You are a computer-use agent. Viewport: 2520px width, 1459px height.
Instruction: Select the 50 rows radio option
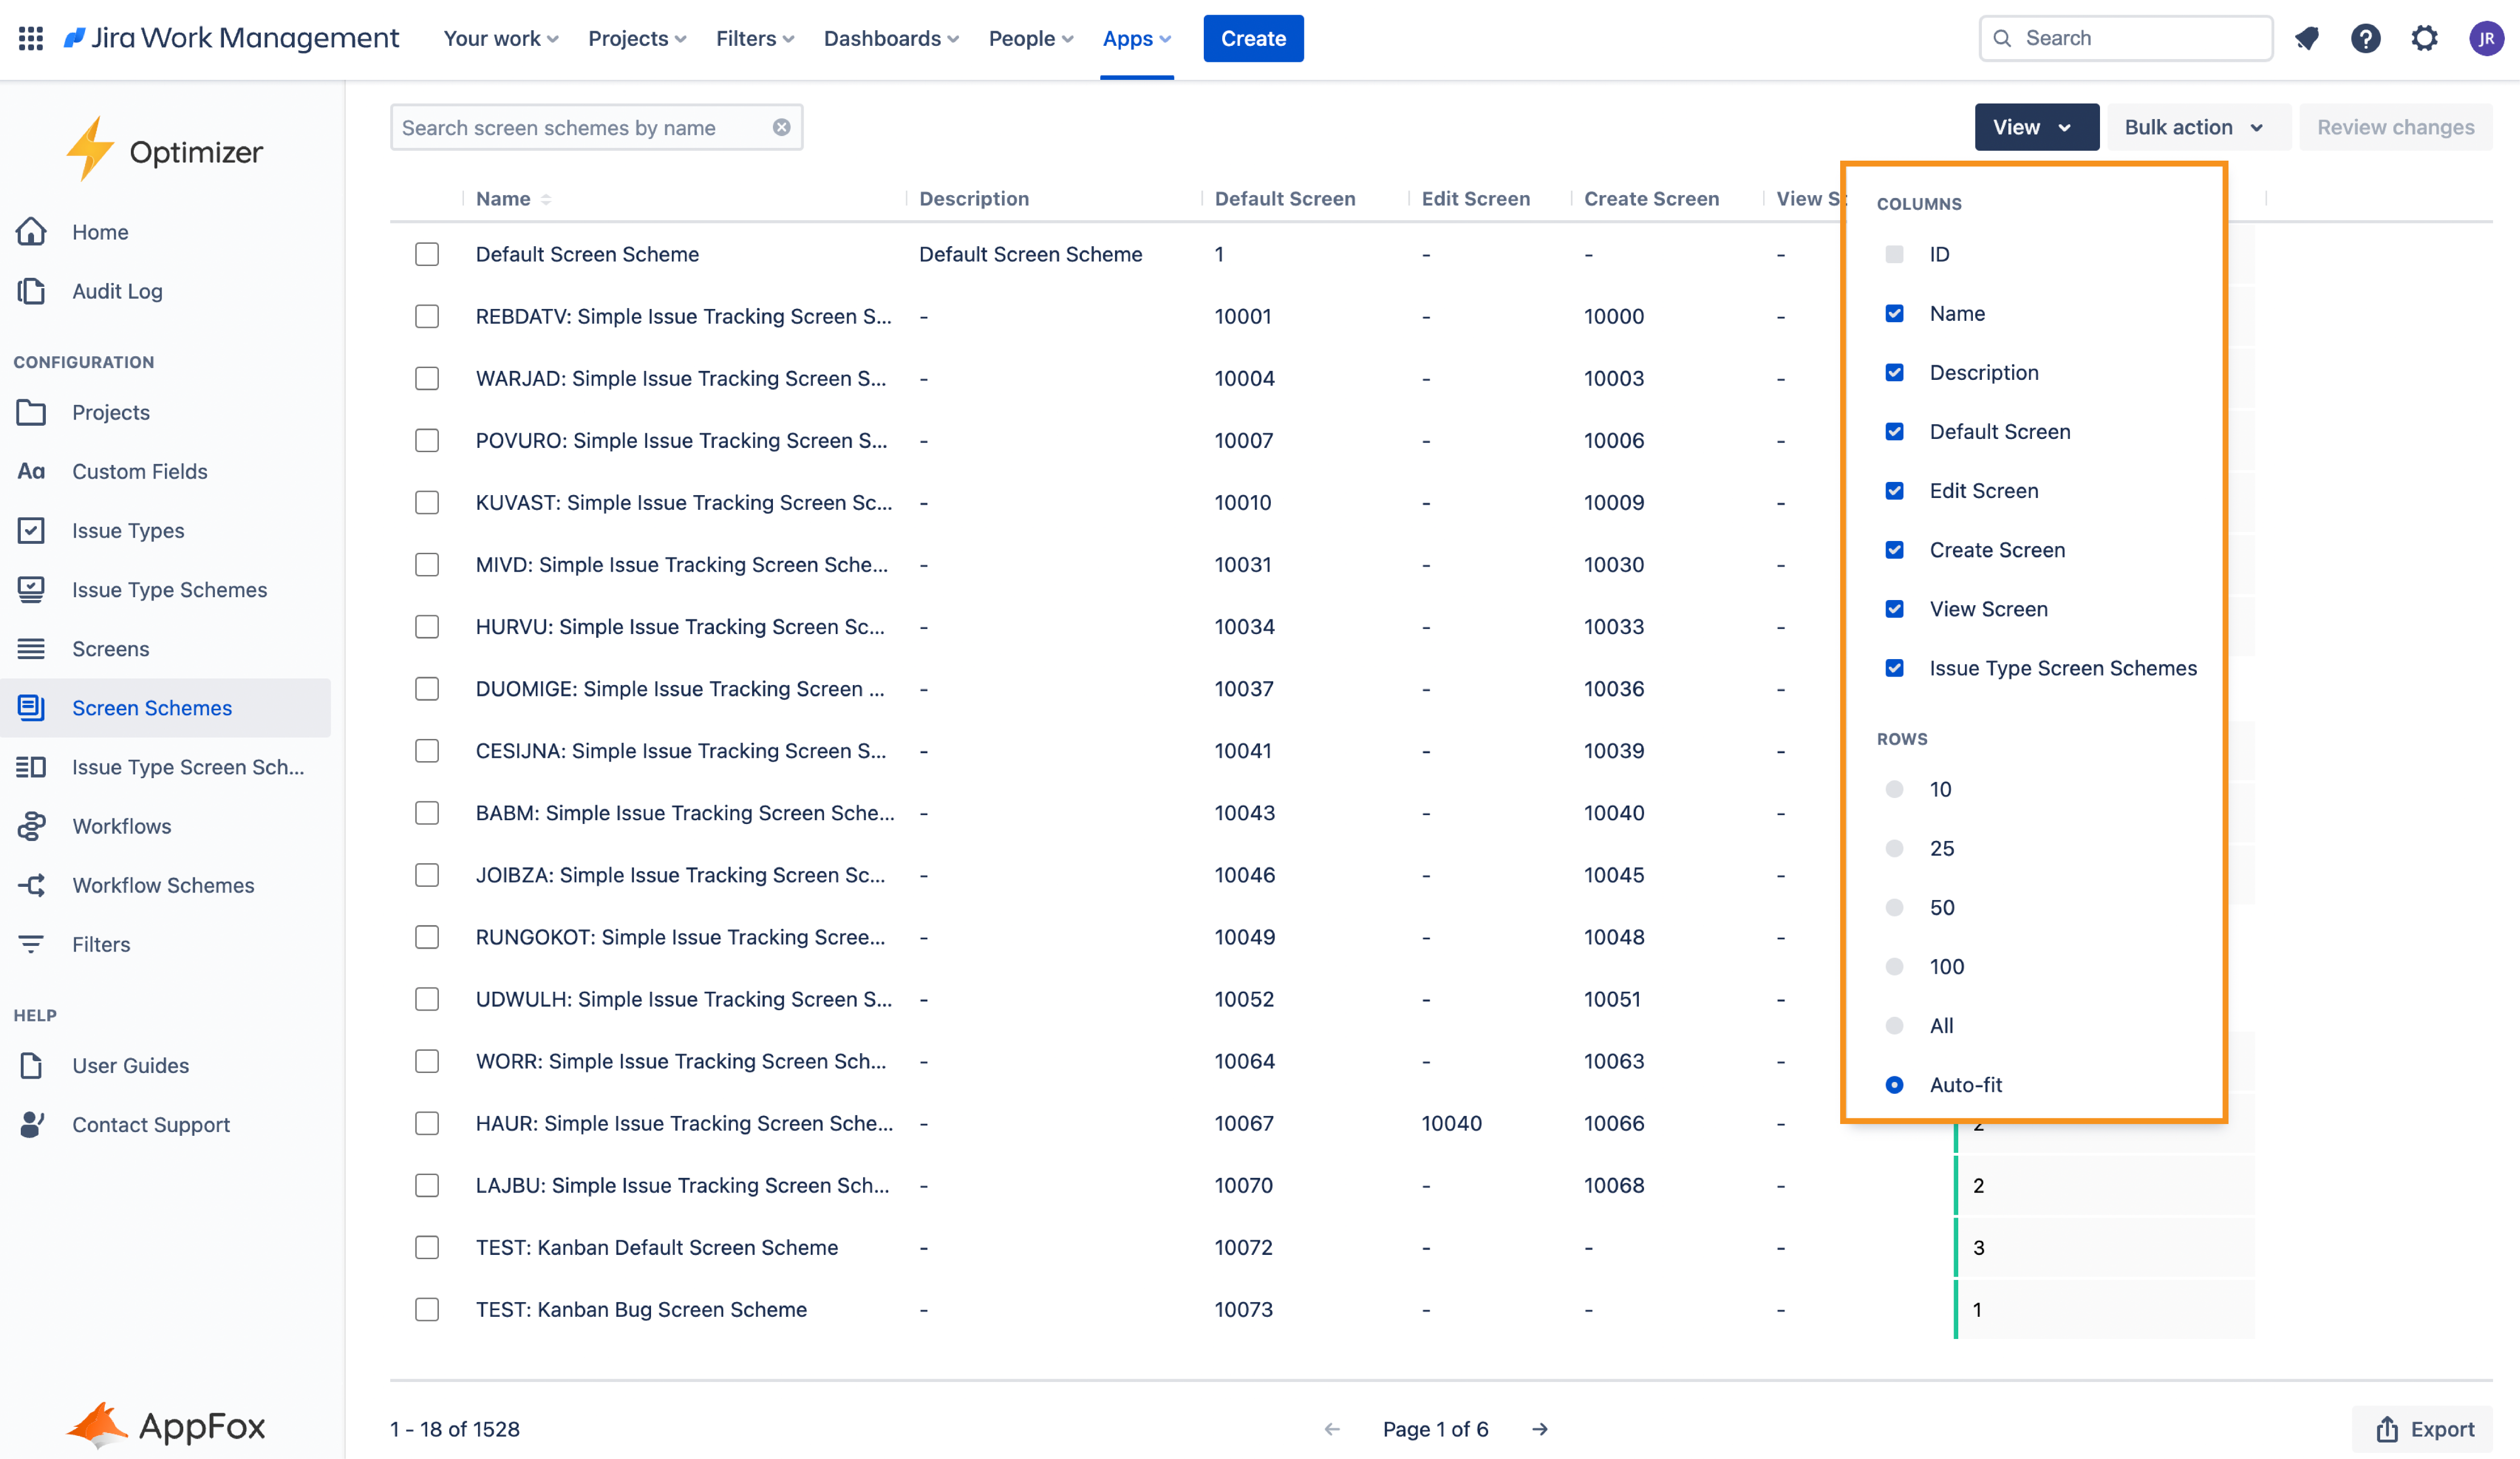coord(1894,907)
